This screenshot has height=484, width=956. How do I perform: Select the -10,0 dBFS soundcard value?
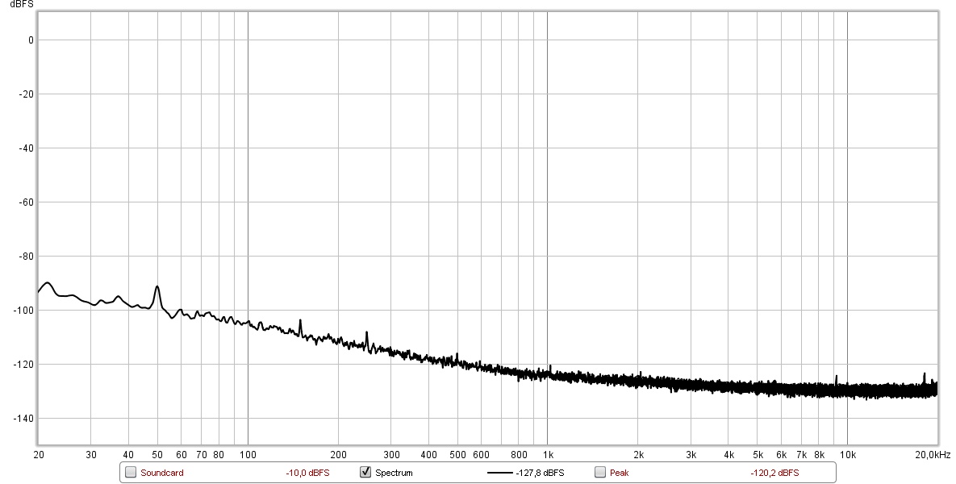307,473
